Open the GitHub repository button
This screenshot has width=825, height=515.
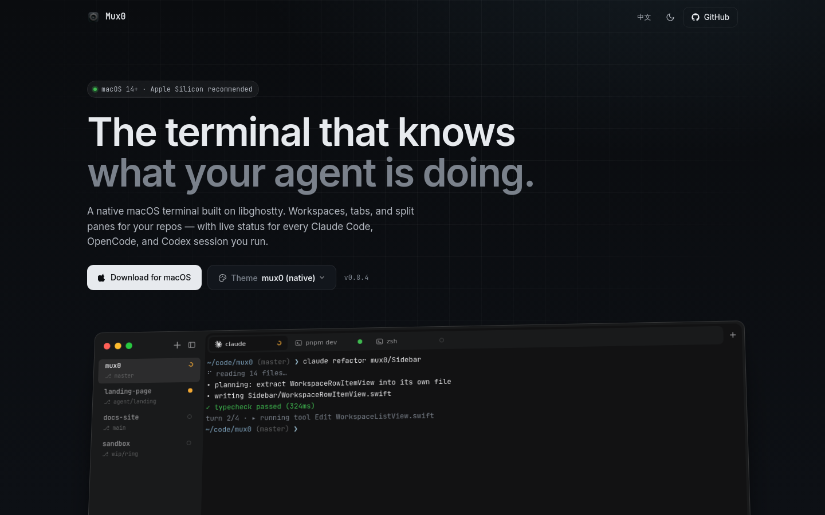710,17
